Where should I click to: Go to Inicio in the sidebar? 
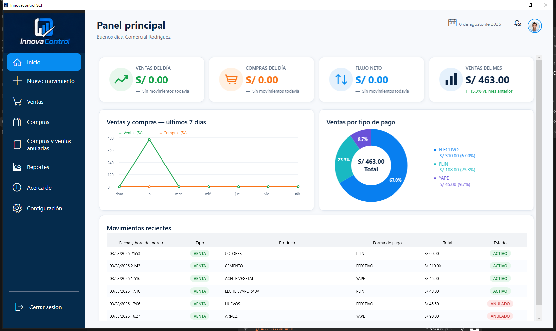tap(44, 62)
